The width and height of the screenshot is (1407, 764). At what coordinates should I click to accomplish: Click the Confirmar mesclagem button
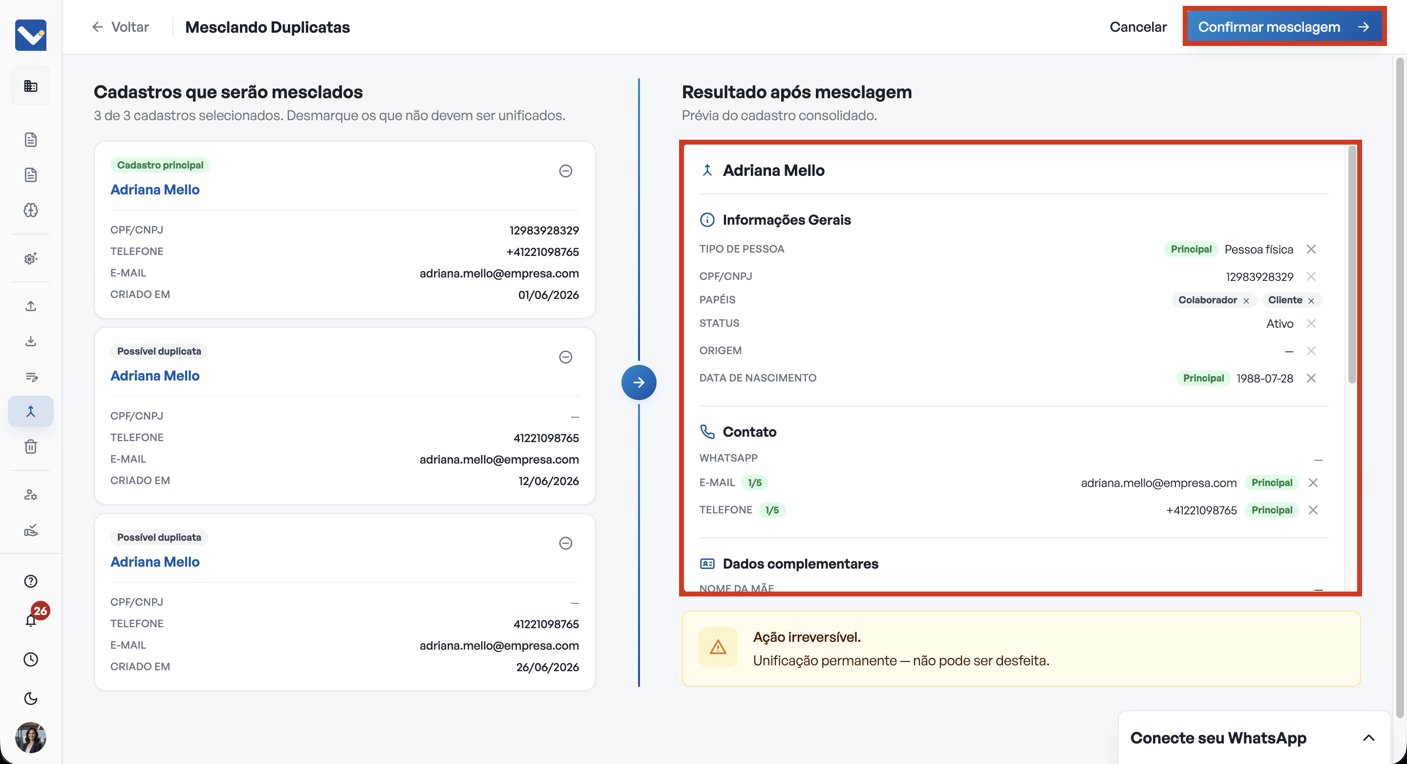[x=1284, y=27]
